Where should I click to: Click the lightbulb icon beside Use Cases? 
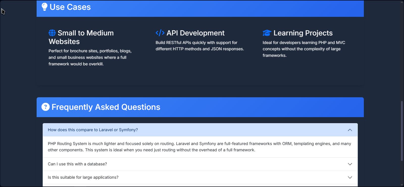coord(44,7)
